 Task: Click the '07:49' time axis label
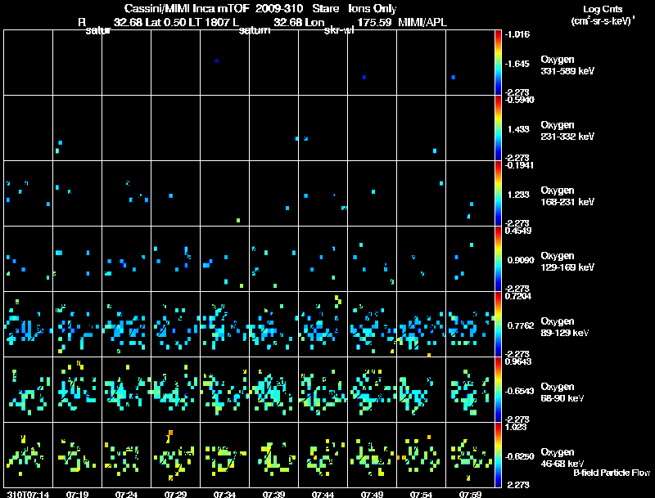[372, 494]
